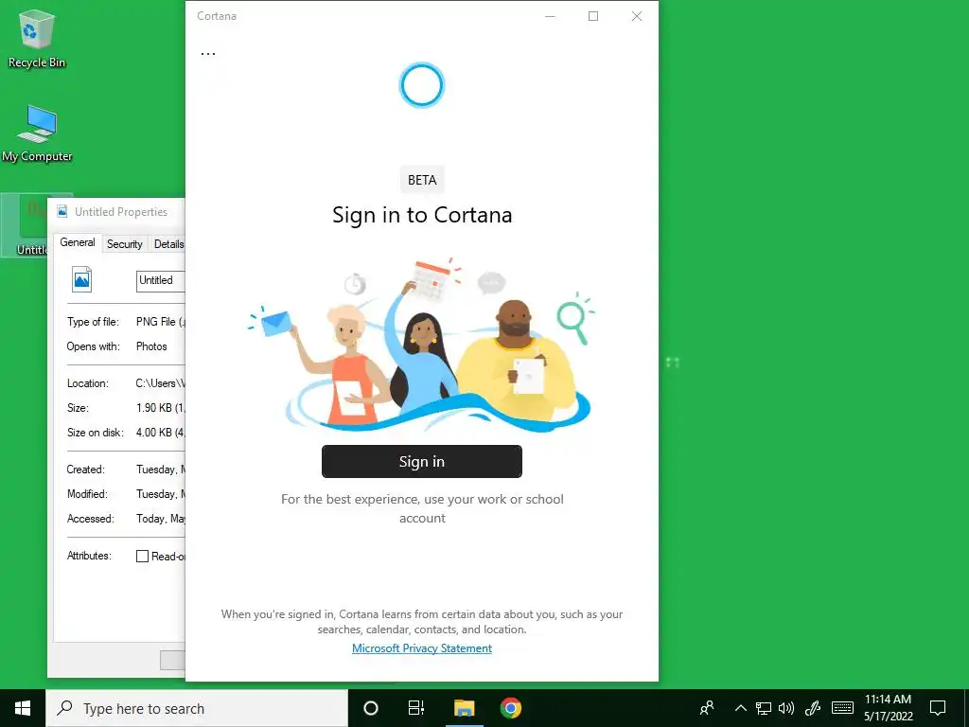Viewport: 969px width, 727px height.
Task: Switch to Security tab in Untitled Properties
Action: tap(124, 244)
